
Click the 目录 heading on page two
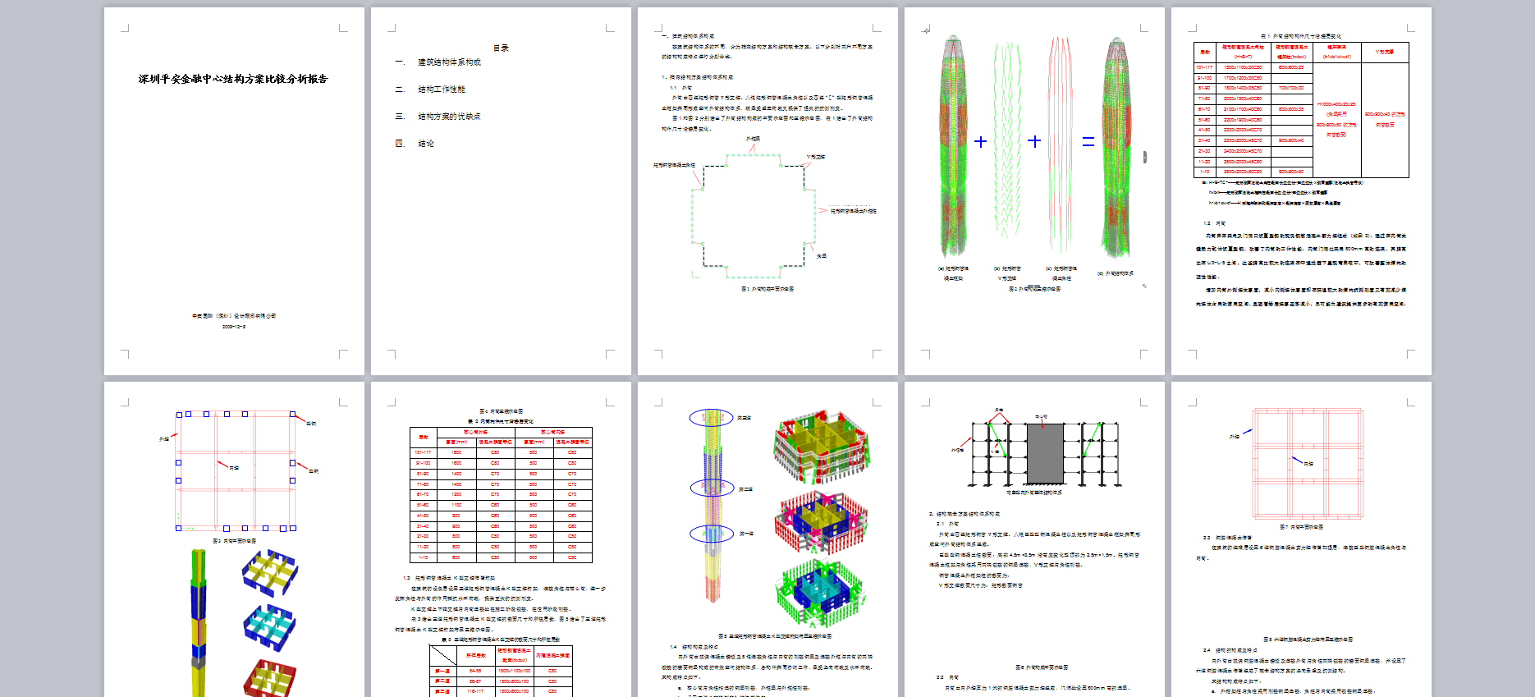coord(501,48)
